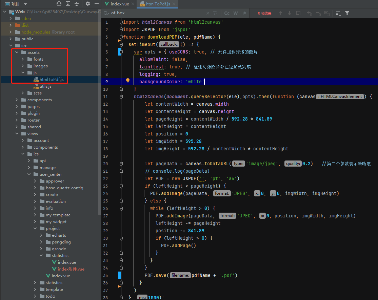
Task: Collapse the src folder
Action: [x=11, y=45]
